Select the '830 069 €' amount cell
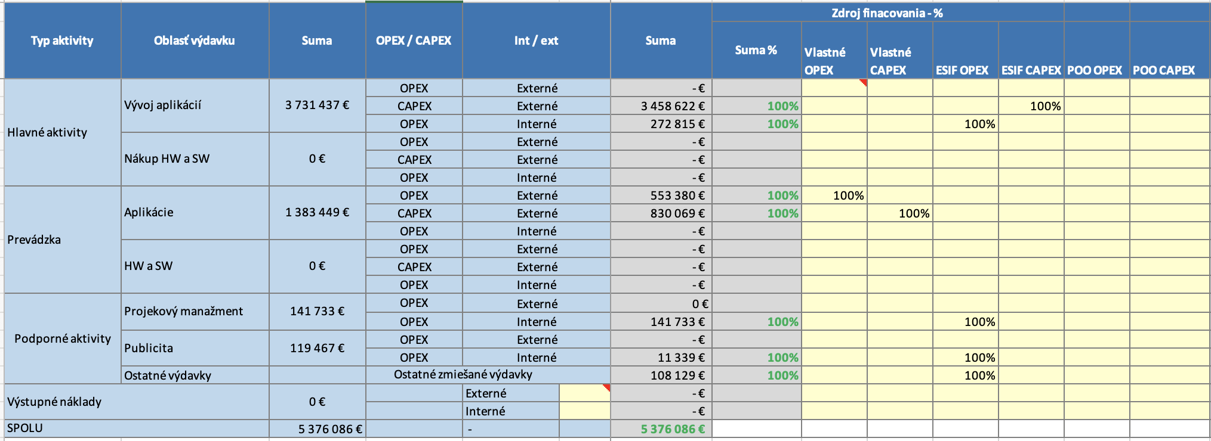The width and height of the screenshot is (1211, 441). pos(661,213)
